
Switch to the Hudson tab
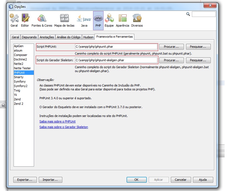click(x=88, y=37)
